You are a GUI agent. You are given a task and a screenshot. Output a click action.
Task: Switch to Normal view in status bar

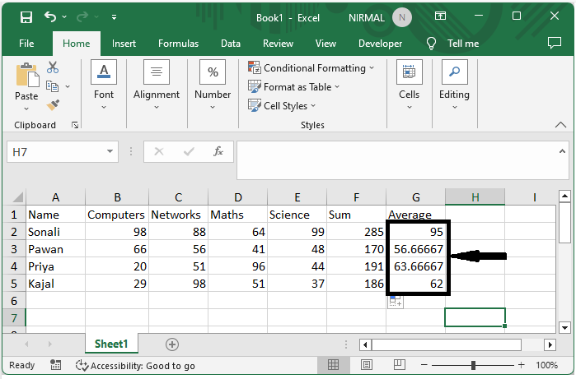(333, 365)
